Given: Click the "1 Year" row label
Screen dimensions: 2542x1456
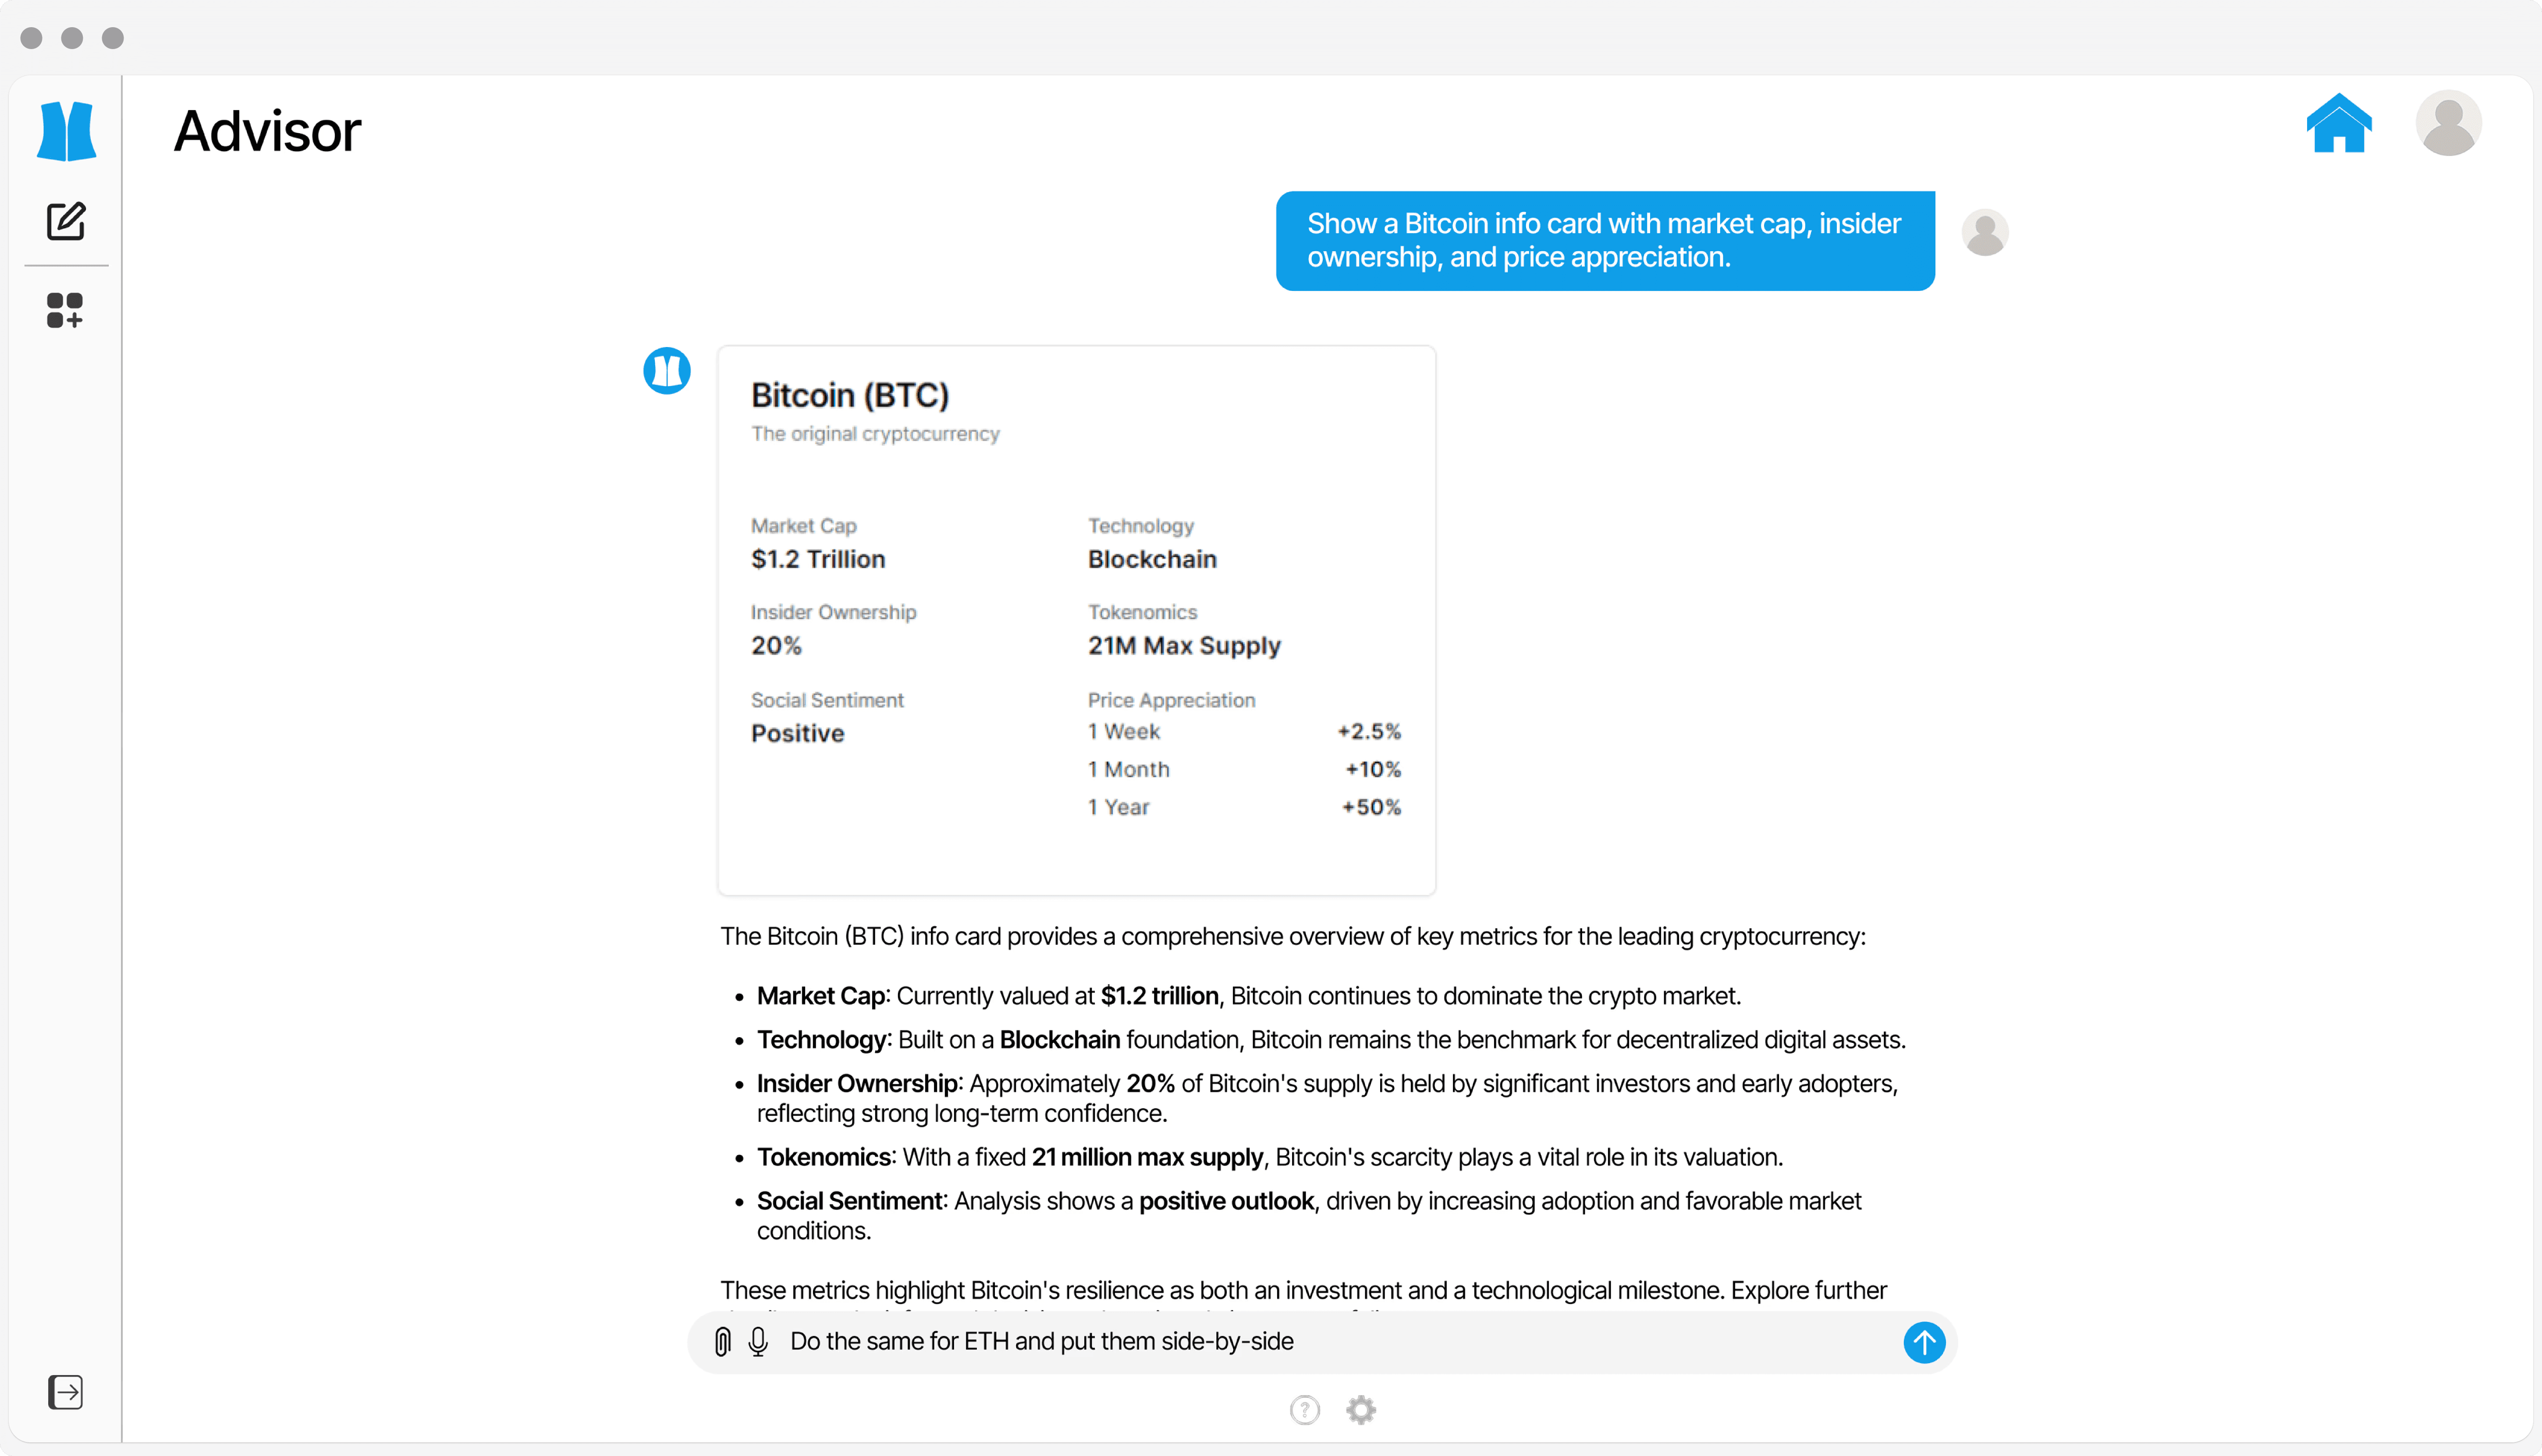Looking at the screenshot, I should [x=1119, y=807].
